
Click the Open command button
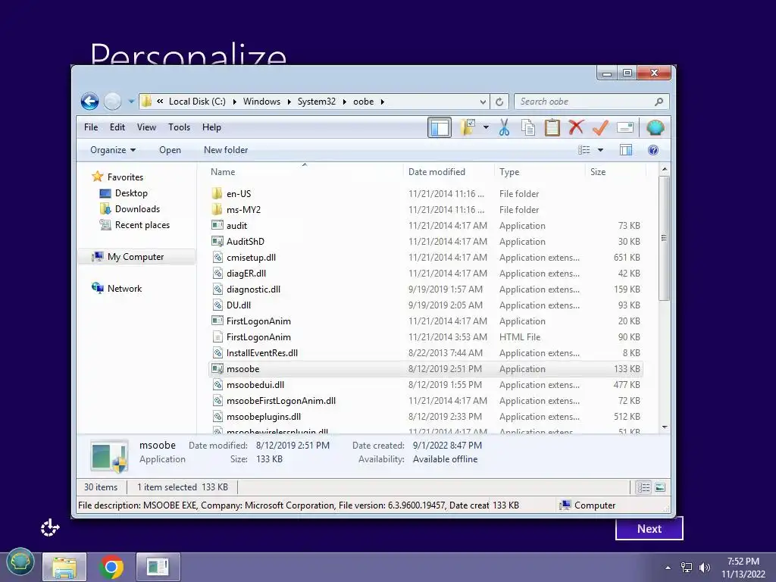170,150
